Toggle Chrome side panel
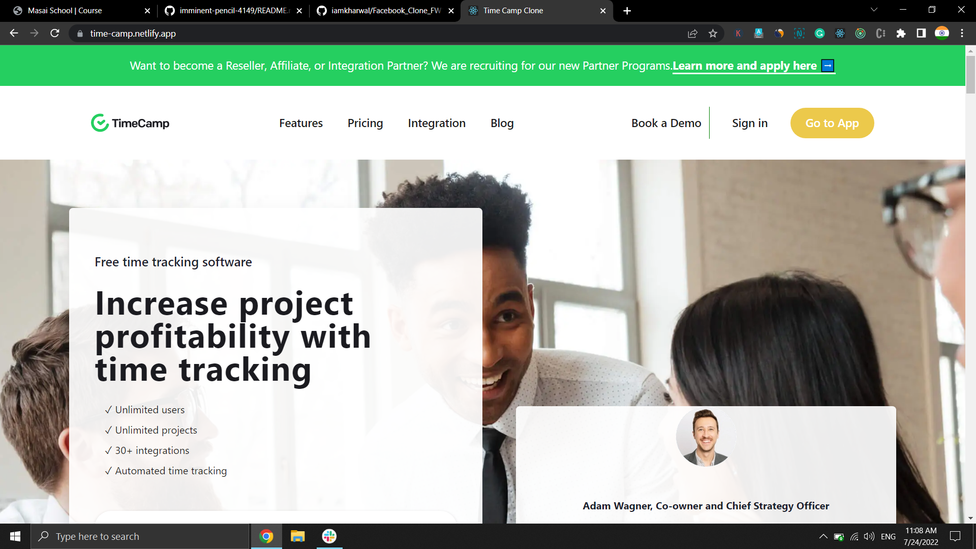 921,34
